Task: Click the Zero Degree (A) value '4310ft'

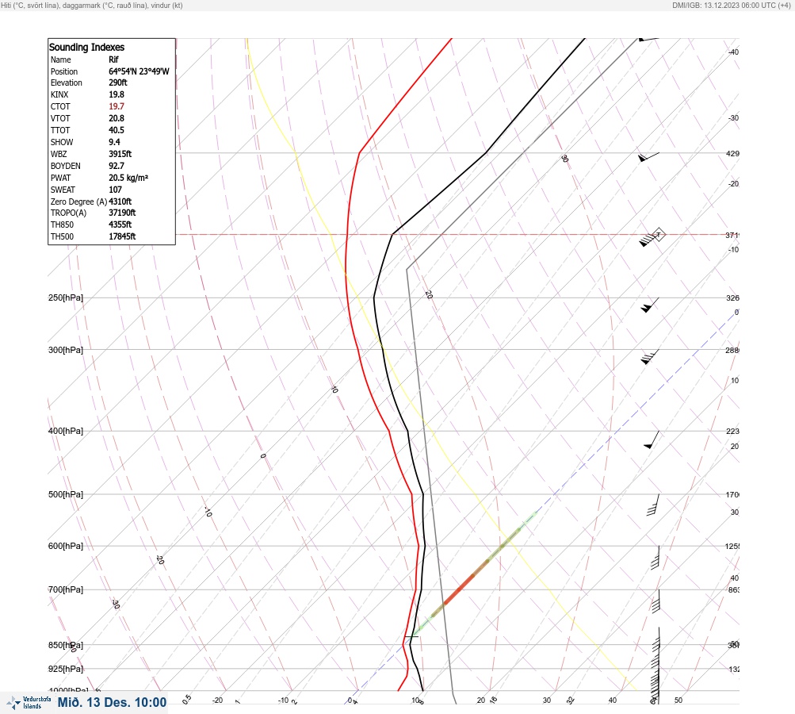Action: [x=120, y=202]
